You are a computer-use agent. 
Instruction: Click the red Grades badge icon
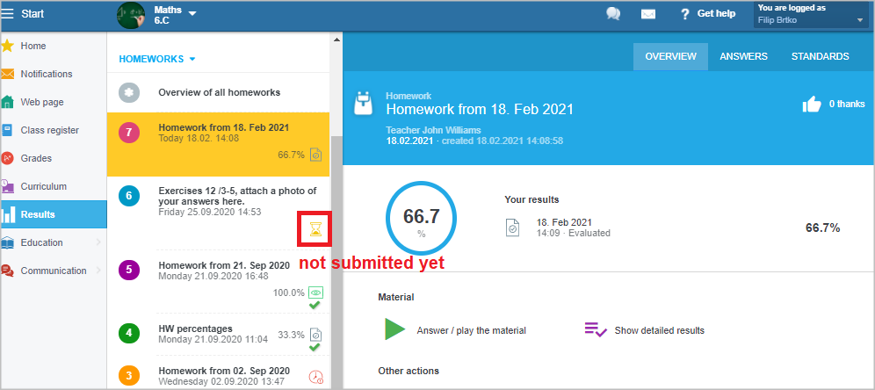pos(7,158)
